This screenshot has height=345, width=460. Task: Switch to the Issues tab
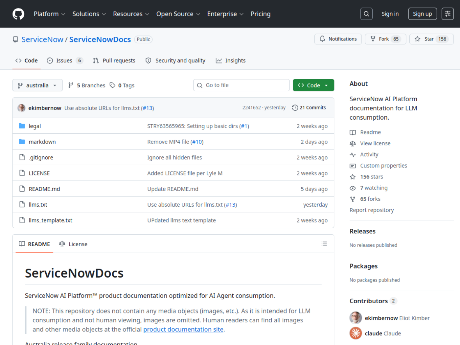tap(65, 60)
